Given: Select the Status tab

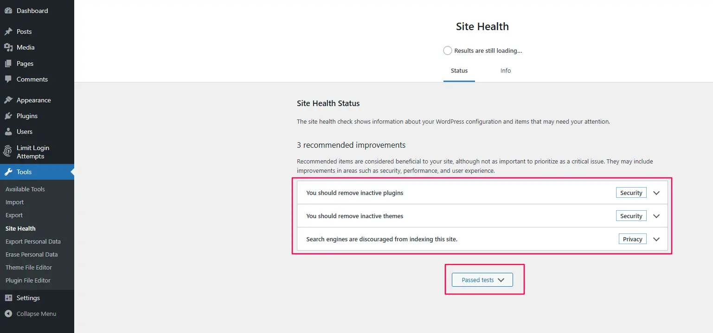Looking at the screenshot, I should tap(459, 70).
